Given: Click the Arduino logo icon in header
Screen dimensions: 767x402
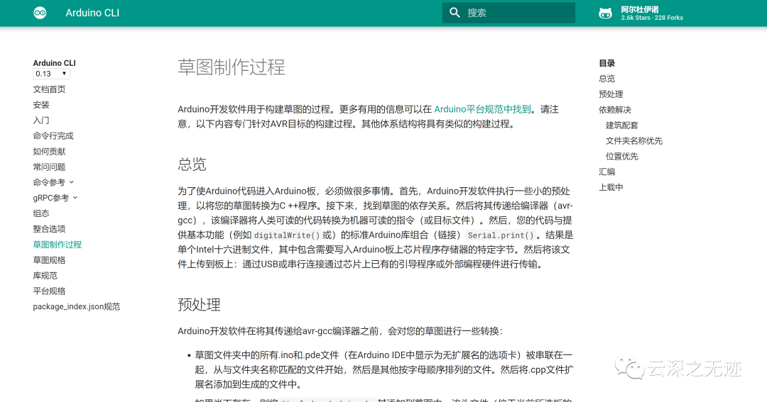Looking at the screenshot, I should point(40,13).
